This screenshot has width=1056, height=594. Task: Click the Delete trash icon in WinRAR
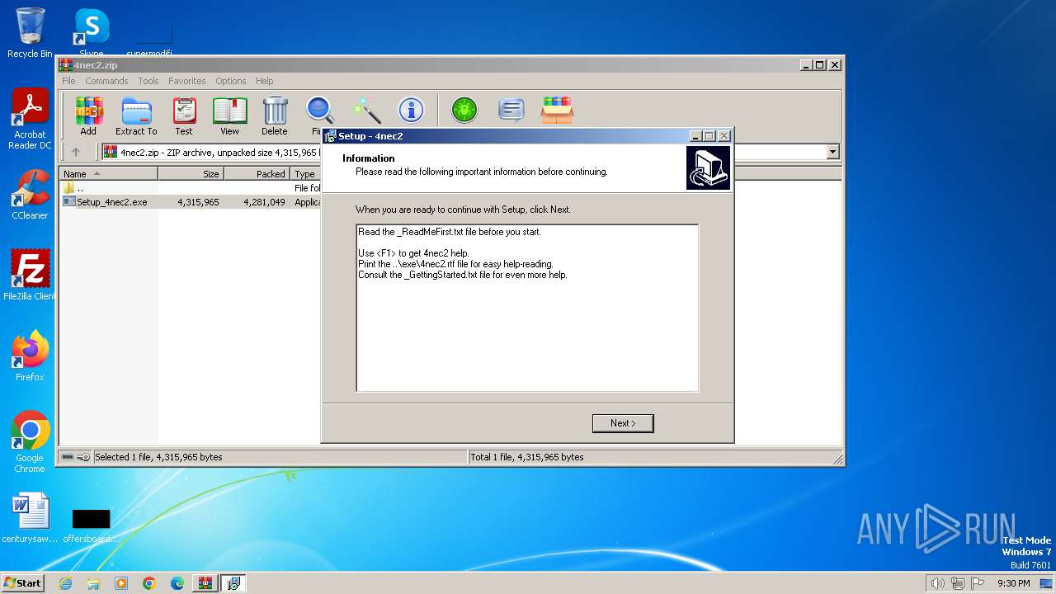tap(275, 115)
